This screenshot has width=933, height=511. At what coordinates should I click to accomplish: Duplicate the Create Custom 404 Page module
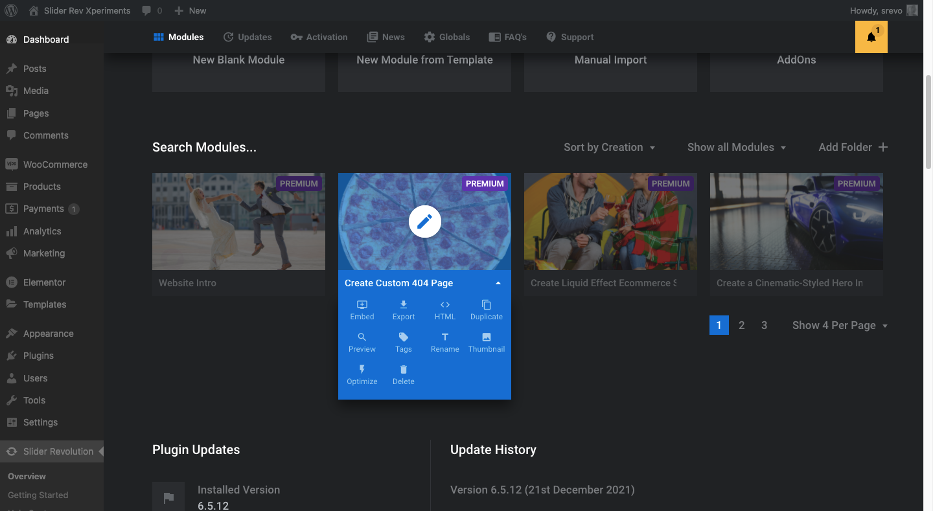[x=487, y=310]
